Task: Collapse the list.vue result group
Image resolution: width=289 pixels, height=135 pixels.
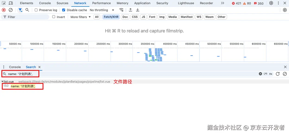Action: (2, 82)
